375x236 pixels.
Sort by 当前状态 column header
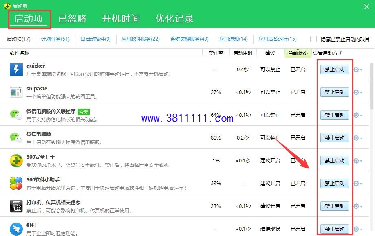coord(298,53)
